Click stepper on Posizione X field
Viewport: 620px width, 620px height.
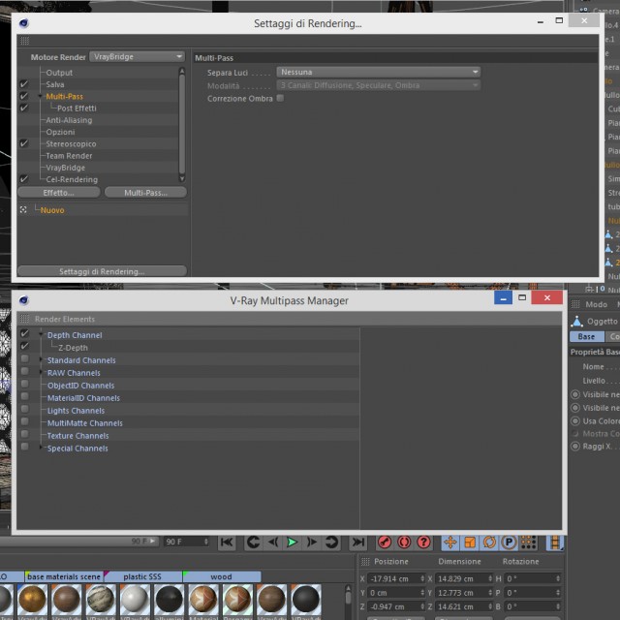(x=422, y=578)
